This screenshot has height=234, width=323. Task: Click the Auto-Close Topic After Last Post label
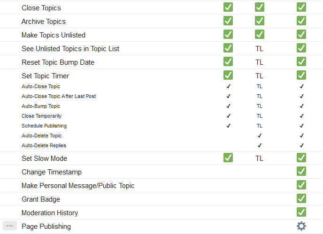coord(59,96)
